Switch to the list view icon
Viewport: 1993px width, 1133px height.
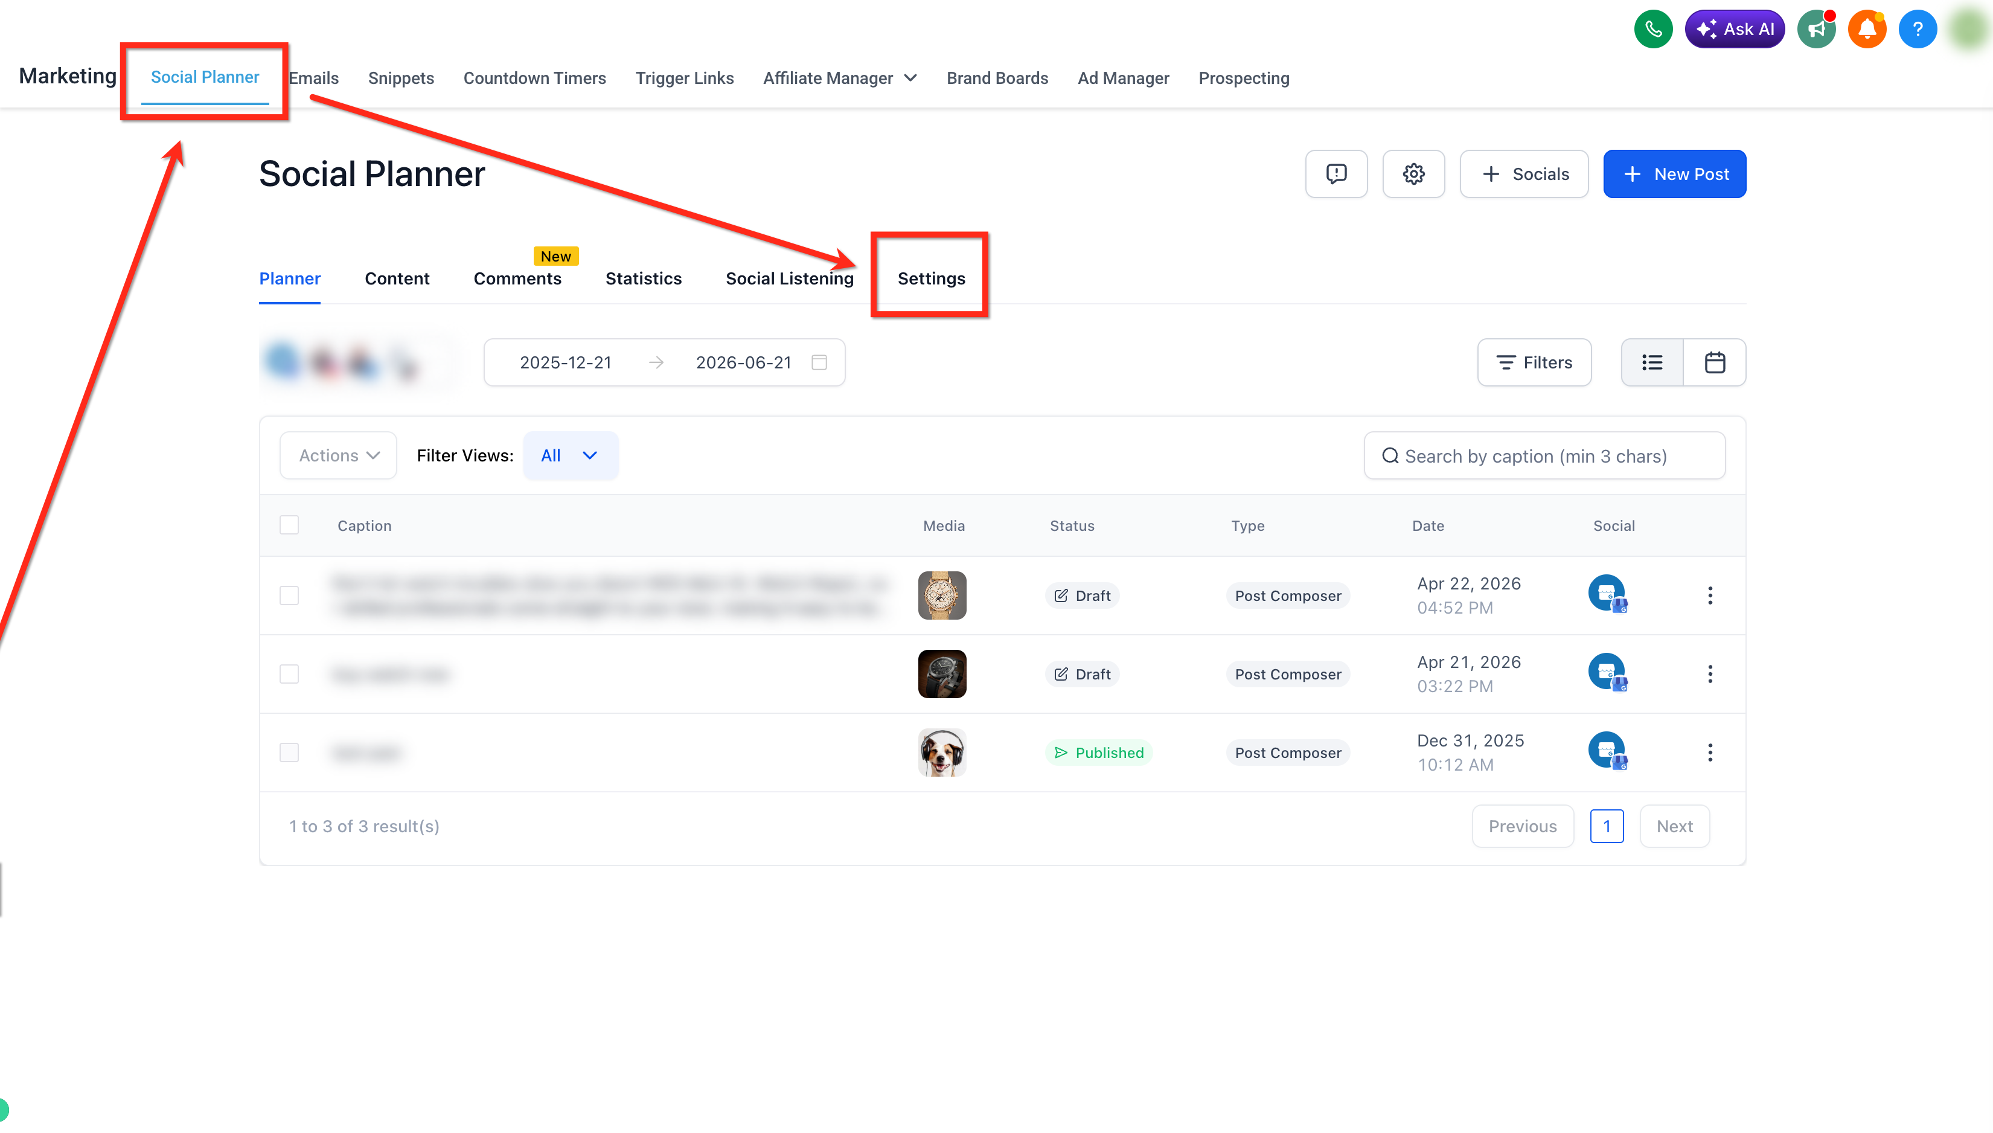1652,362
